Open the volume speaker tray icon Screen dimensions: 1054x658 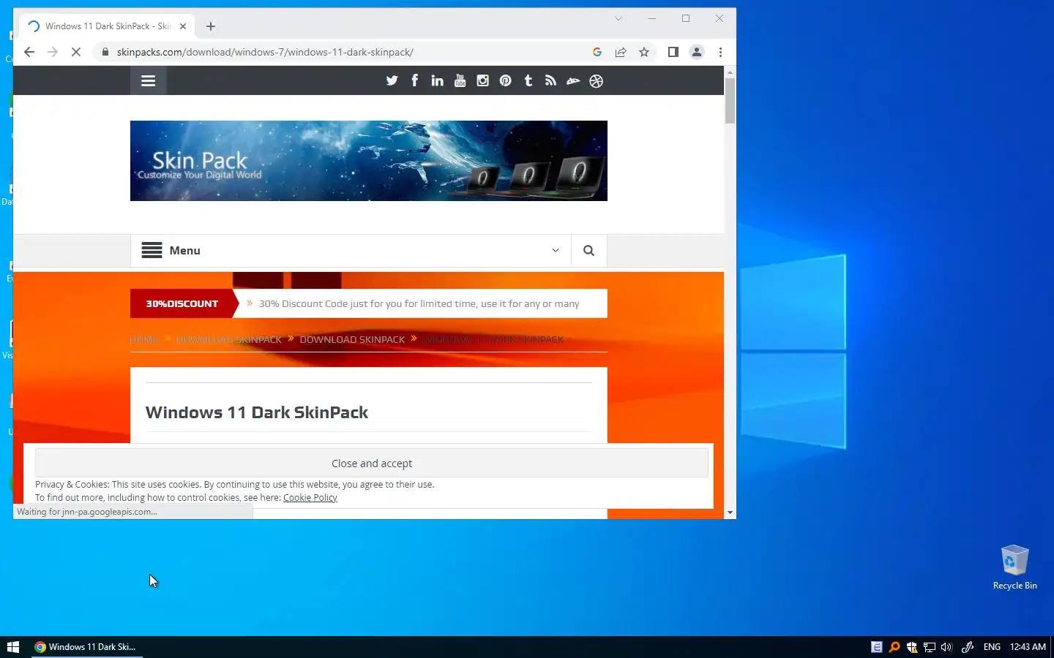click(946, 647)
